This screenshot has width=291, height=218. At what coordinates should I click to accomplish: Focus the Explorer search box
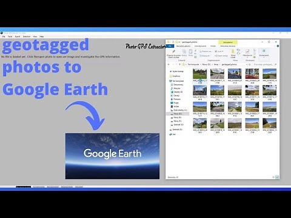click(x=265, y=64)
